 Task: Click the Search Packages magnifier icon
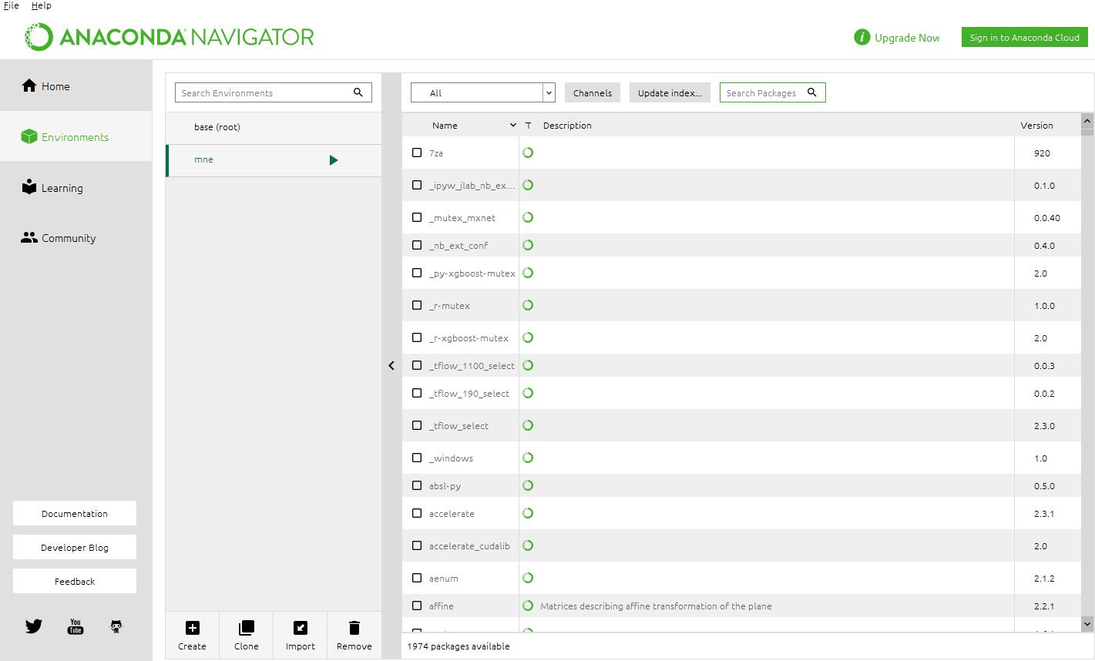[812, 92]
